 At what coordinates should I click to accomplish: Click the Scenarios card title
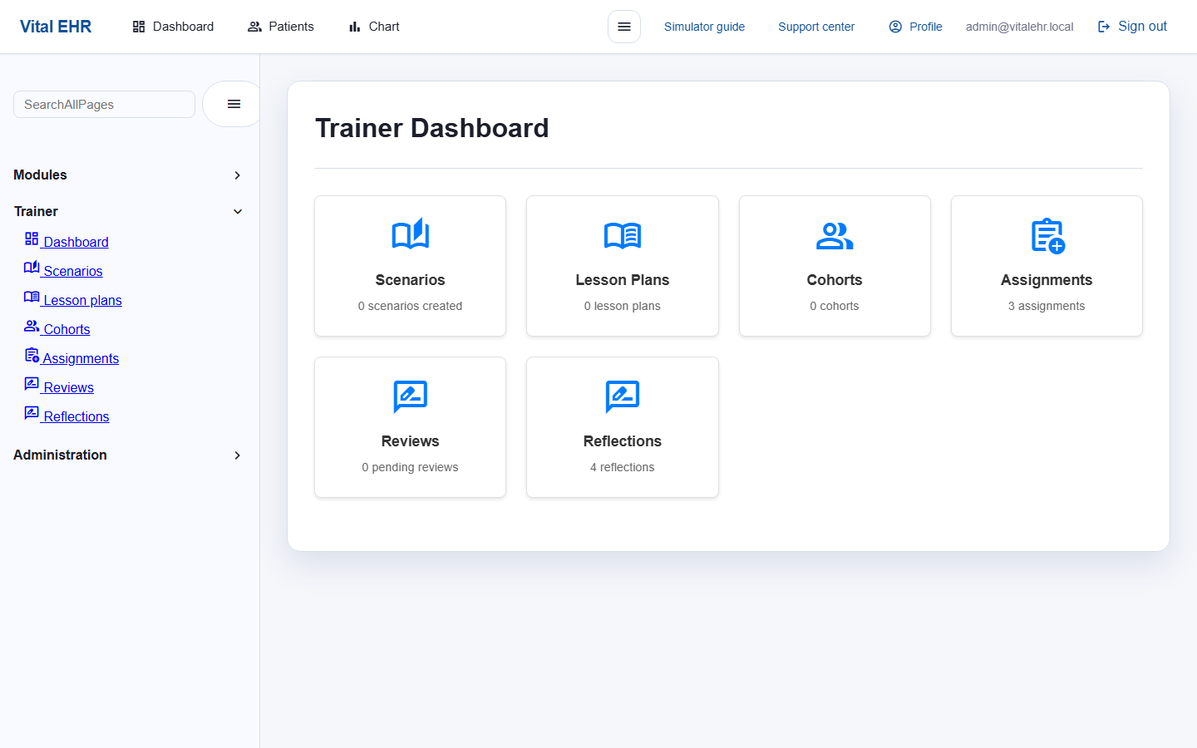pyautogui.click(x=410, y=280)
